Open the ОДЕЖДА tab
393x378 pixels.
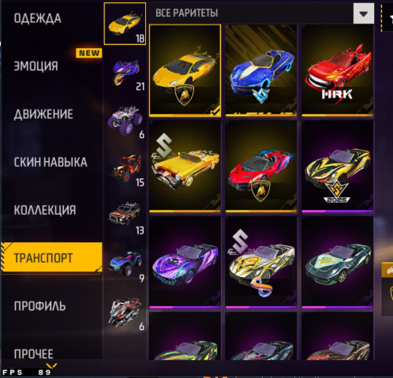(38, 18)
